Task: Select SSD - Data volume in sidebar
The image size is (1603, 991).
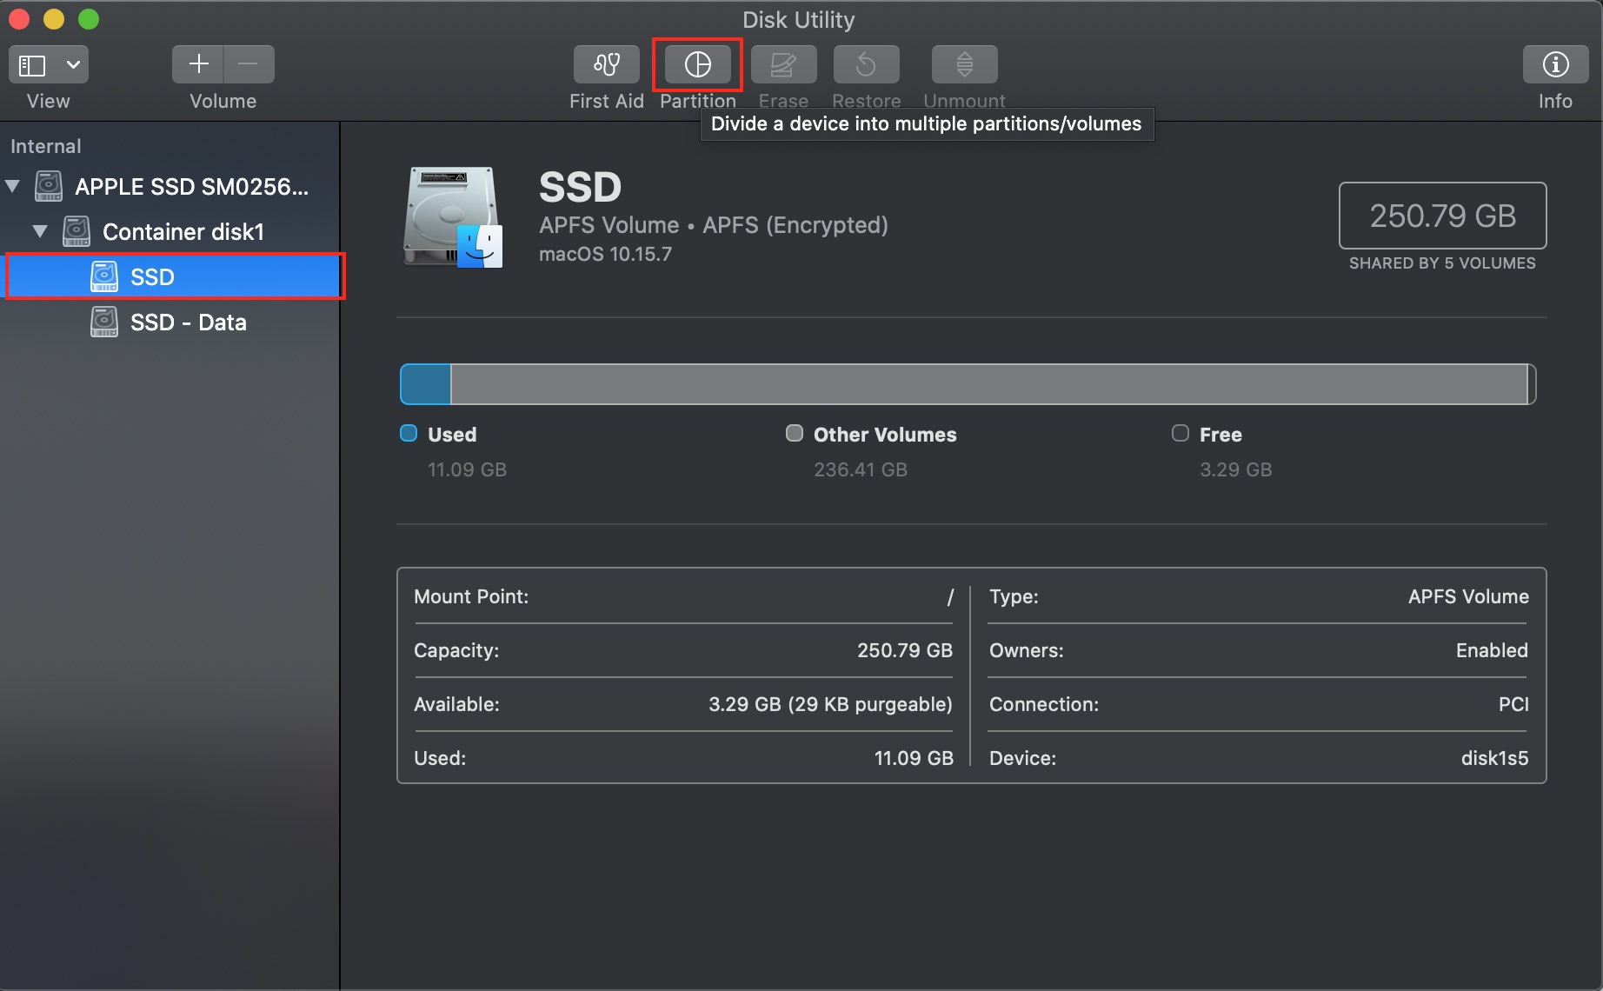Action: 170,322
